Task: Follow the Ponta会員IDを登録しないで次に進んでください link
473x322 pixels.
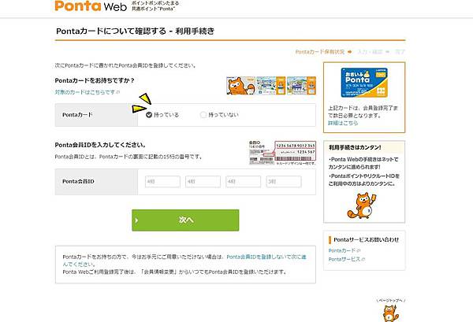Action: [x=184, y=261]
